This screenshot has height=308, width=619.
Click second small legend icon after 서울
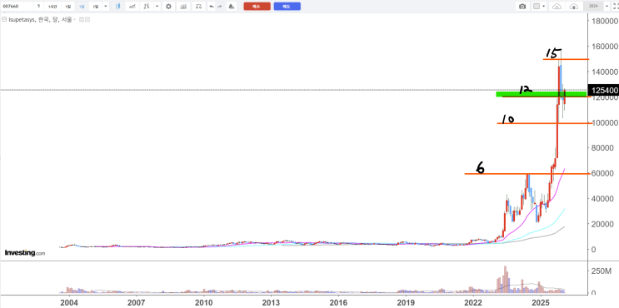87,19
